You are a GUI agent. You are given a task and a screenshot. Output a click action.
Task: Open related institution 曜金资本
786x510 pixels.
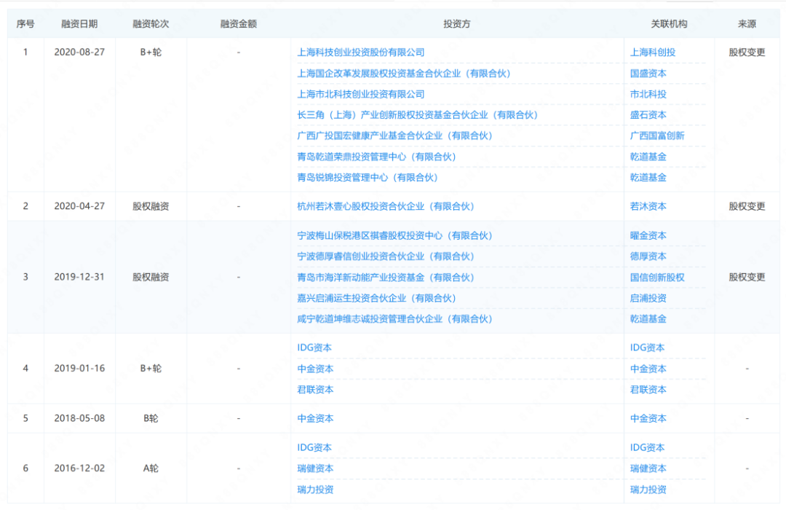tap(648, 235)
